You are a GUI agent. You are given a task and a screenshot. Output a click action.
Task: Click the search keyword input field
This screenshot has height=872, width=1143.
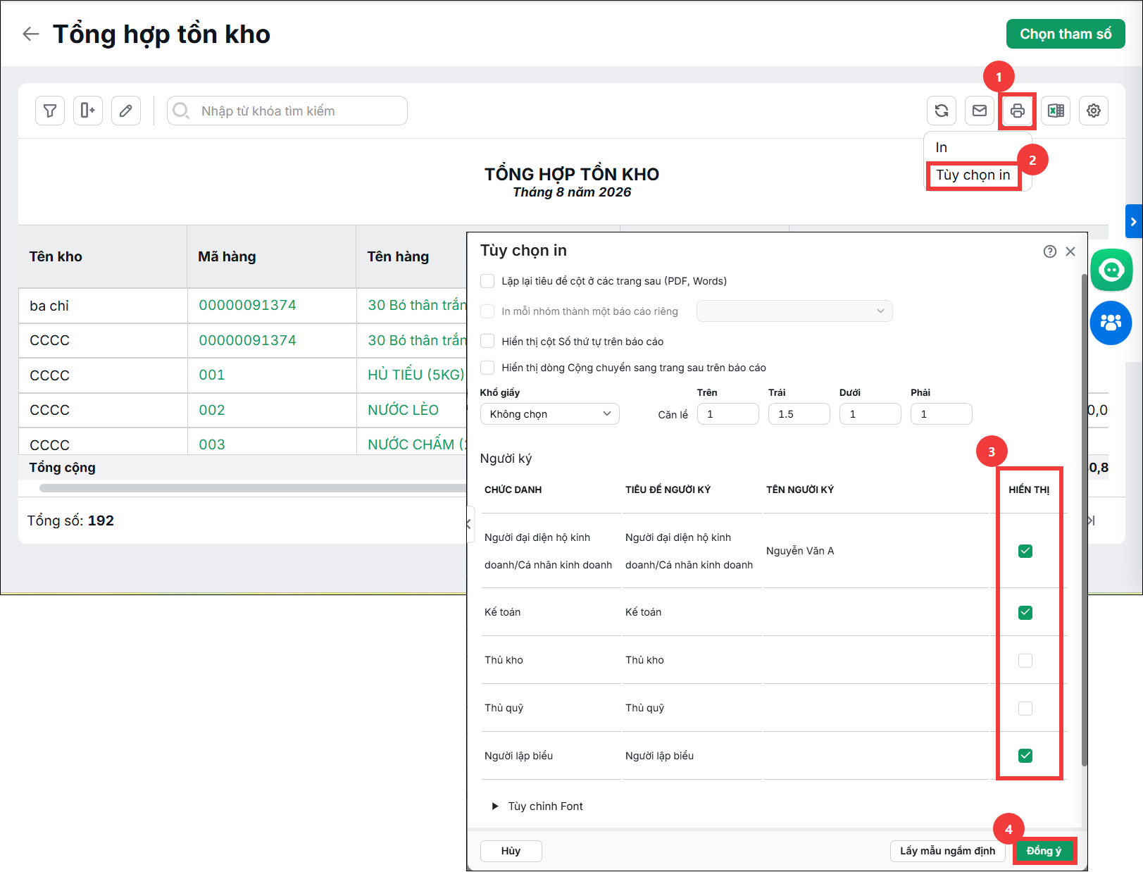click(287, 111)
